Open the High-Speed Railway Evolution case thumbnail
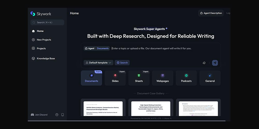 (151, 107)
